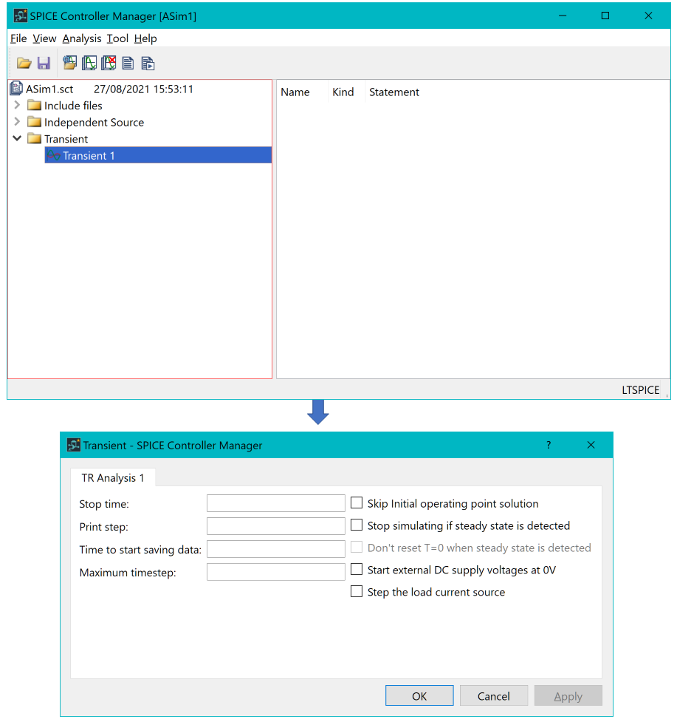Viewport: 677px width, 719px height.
Task: Click the LTSPICE status bar text
Action: [640, 389]
